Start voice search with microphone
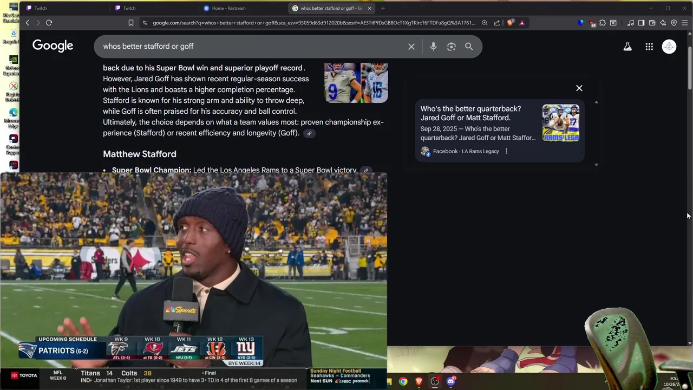Viewport: 693px width, 390px height. click(x=433, y=47)
